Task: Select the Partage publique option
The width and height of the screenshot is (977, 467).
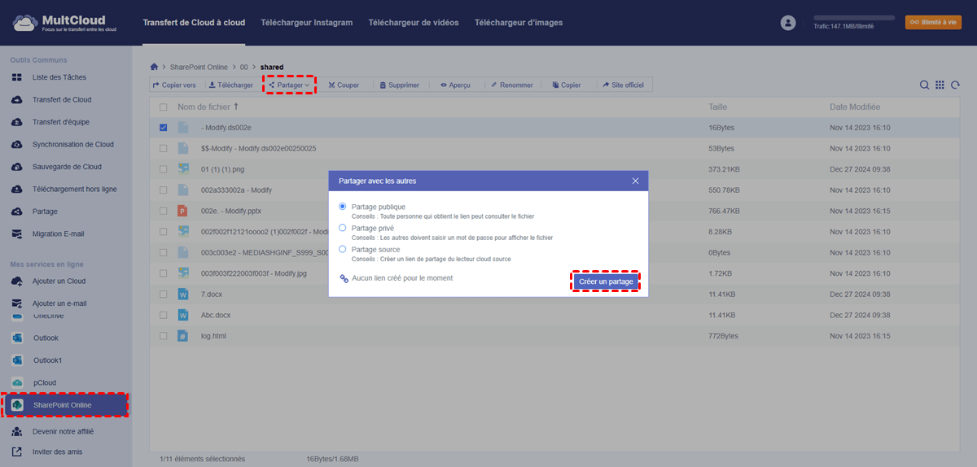Action: (343, 207)
